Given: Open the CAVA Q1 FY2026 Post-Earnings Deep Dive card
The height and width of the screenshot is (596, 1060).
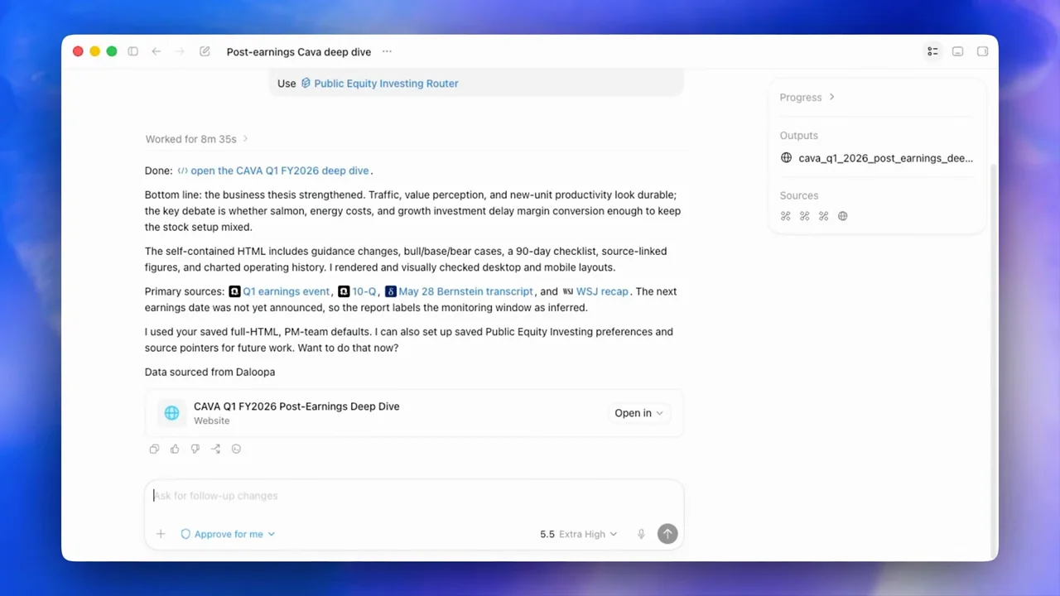Looking at the screenshot, I should 414,413.
